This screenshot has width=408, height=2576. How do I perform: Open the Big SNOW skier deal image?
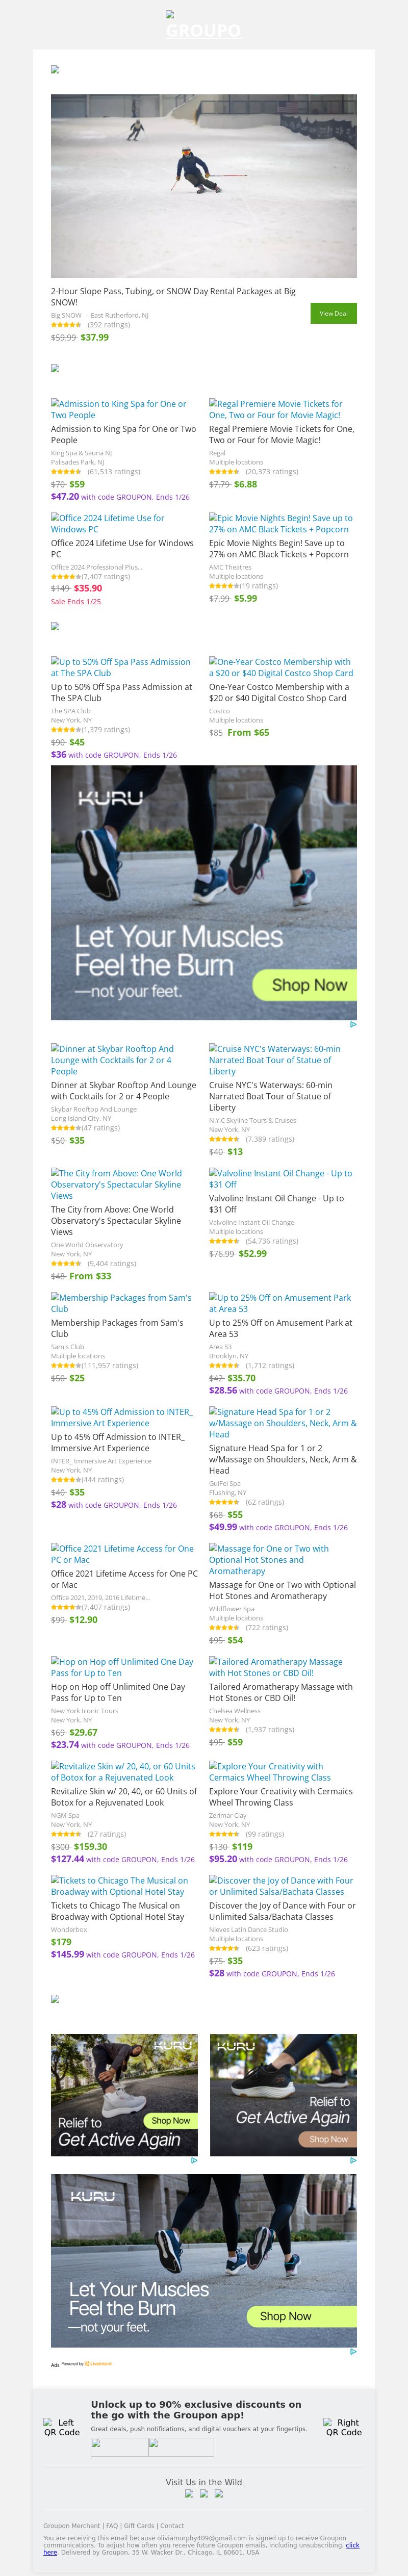tap(204, 186)
